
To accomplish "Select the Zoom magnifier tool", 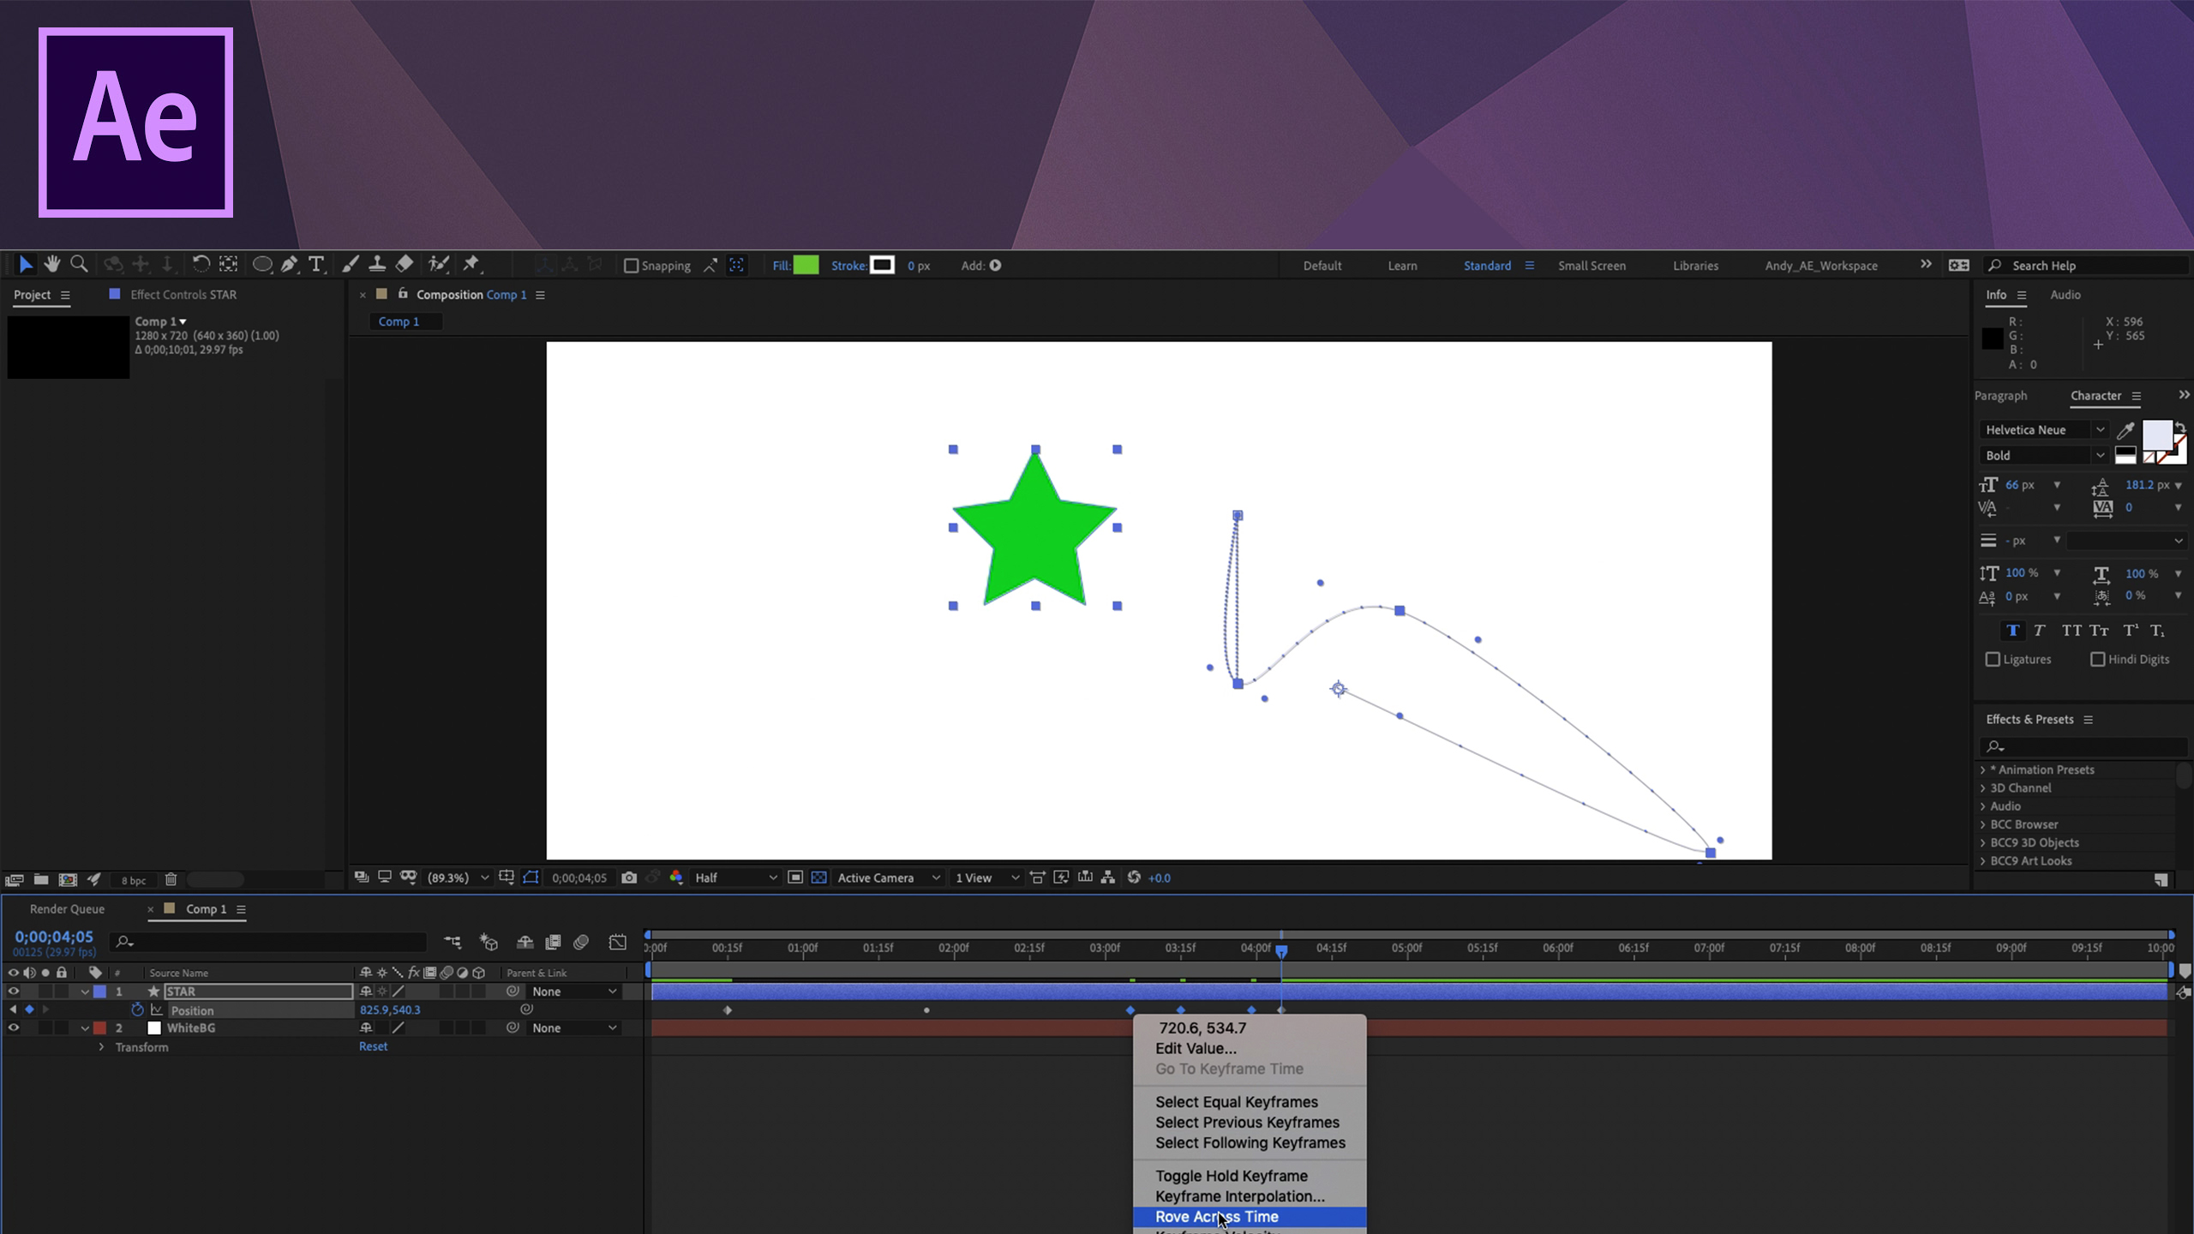I will click(x=79, y=265).
